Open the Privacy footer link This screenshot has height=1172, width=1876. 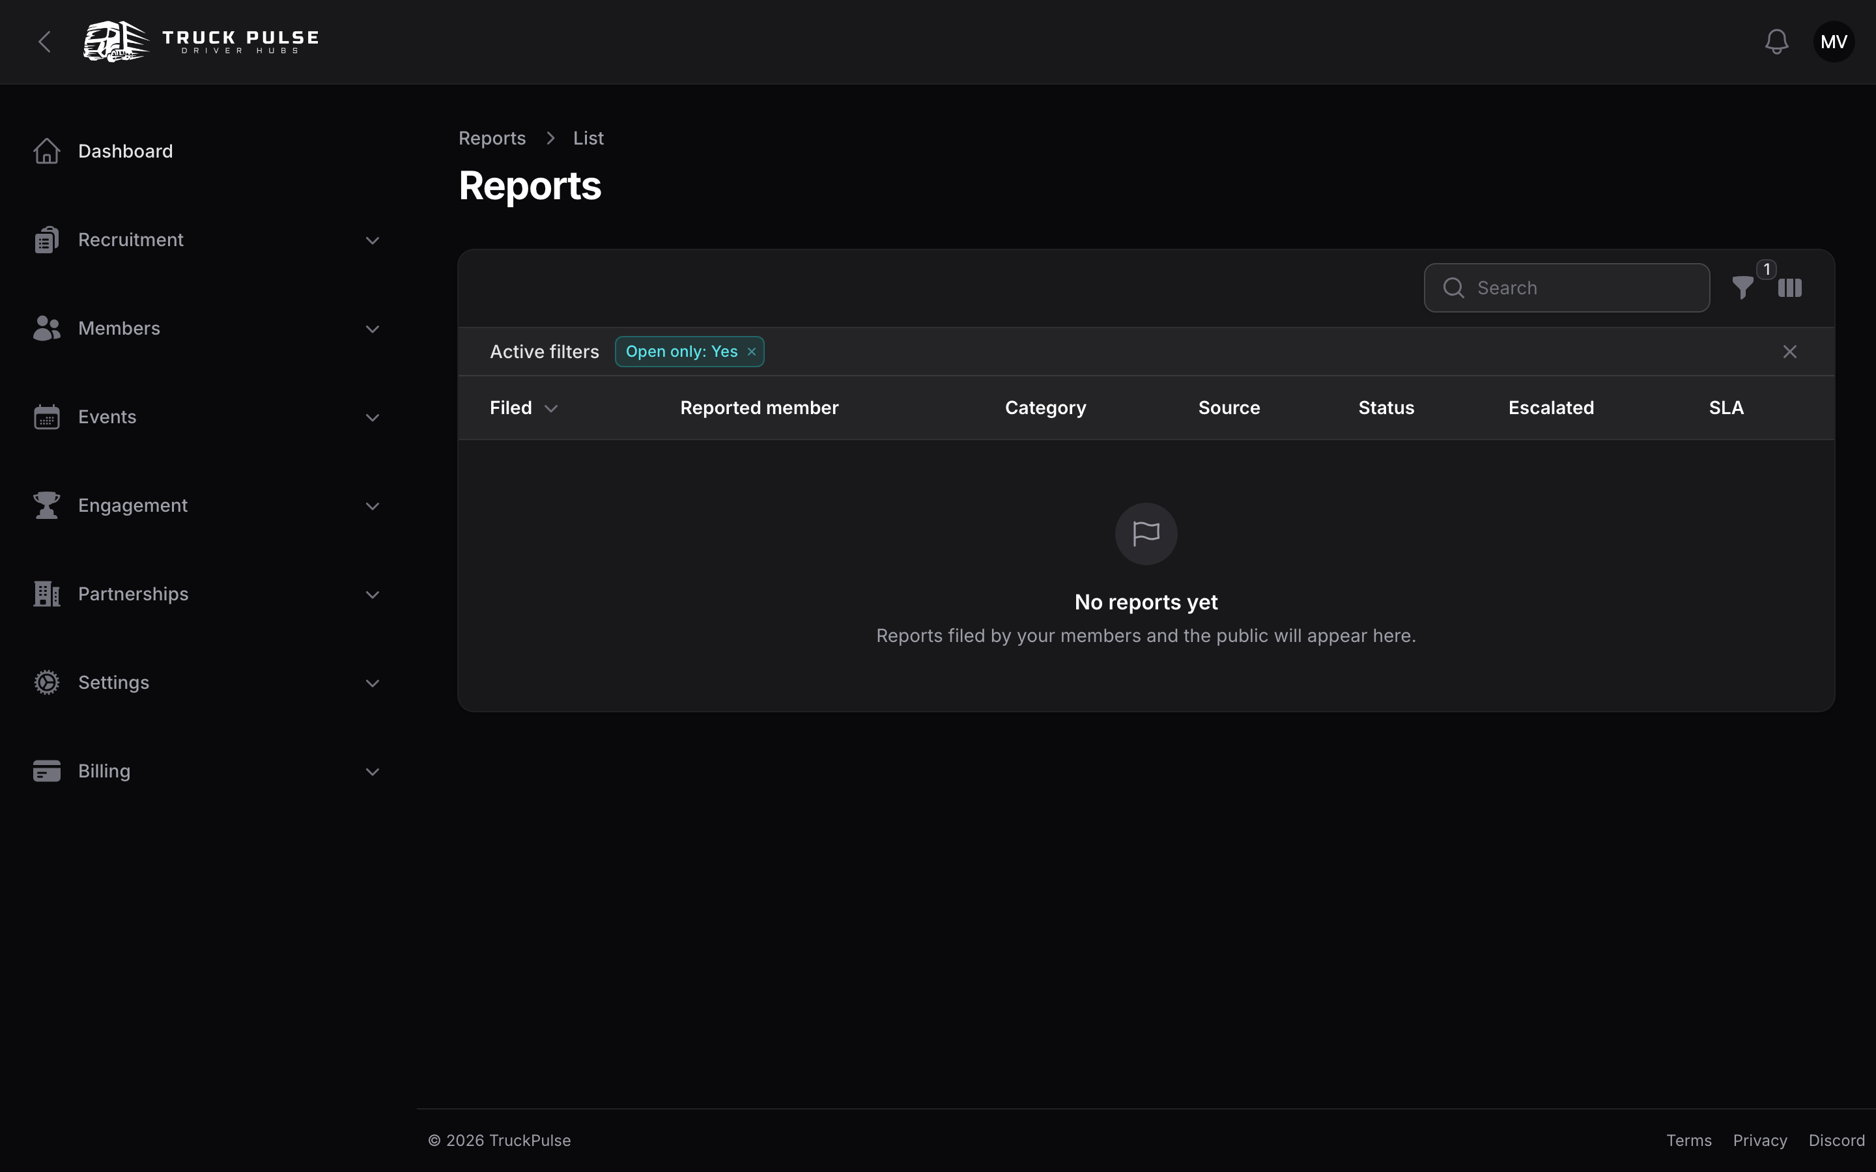(x=1759, y=1140)
